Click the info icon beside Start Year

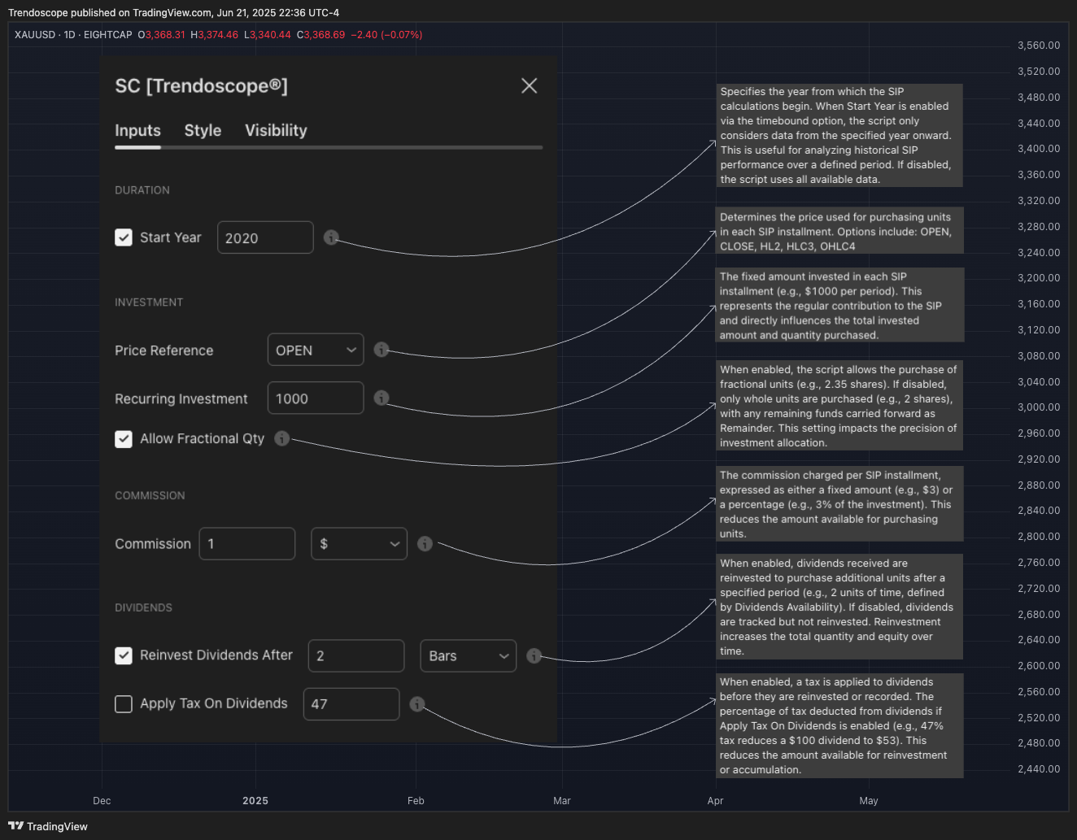331,237
